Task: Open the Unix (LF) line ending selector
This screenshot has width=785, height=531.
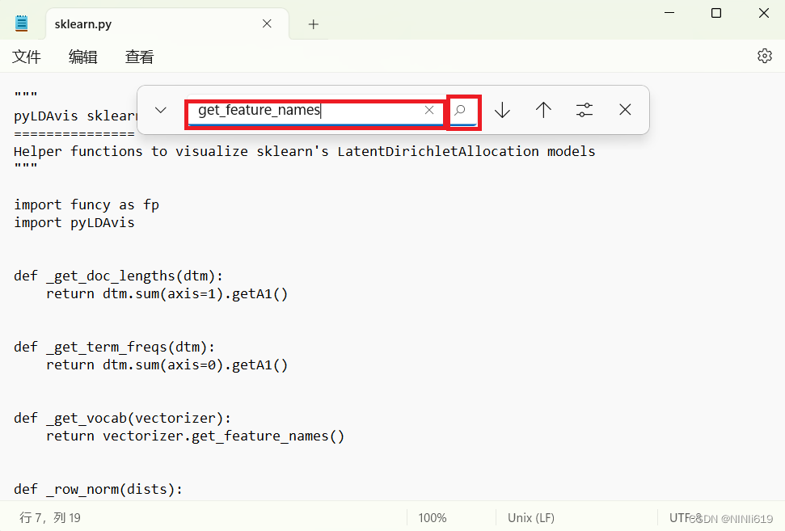Action: click(530, 517)
